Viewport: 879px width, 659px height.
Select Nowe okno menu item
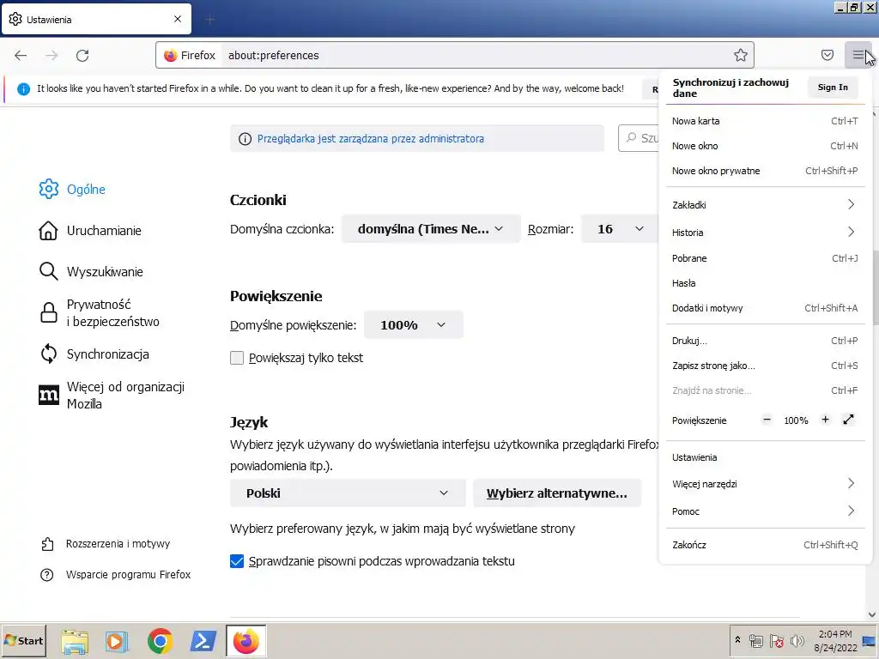(765, 146)
